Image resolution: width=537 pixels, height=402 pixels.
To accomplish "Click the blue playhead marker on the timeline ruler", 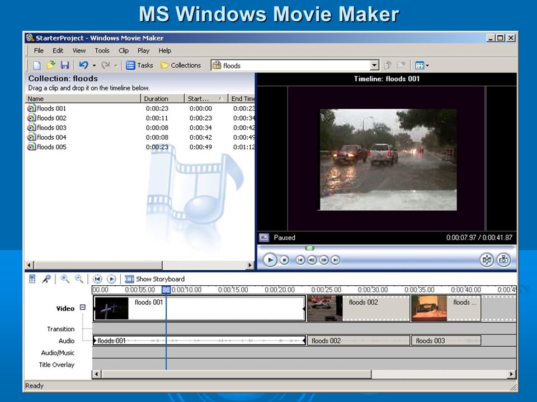I will coord(166,290).
